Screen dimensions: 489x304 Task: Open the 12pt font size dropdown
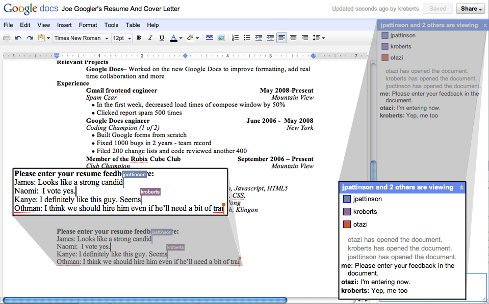[122, 38]
